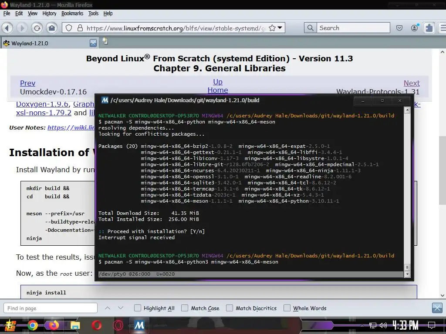Image resolution: width=446 pixels, height=334 pixels.
Task: Follow the Home navigation link
Action: [x=218, y=90]
